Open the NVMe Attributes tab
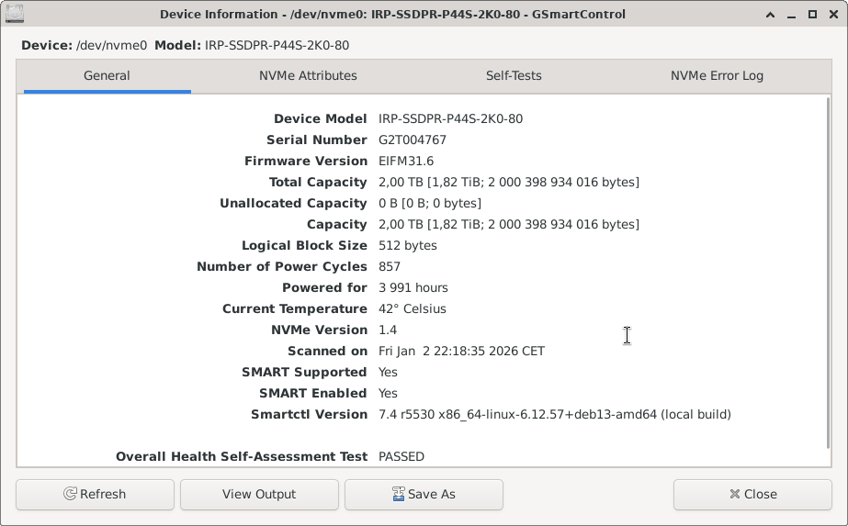 [308, 75]
